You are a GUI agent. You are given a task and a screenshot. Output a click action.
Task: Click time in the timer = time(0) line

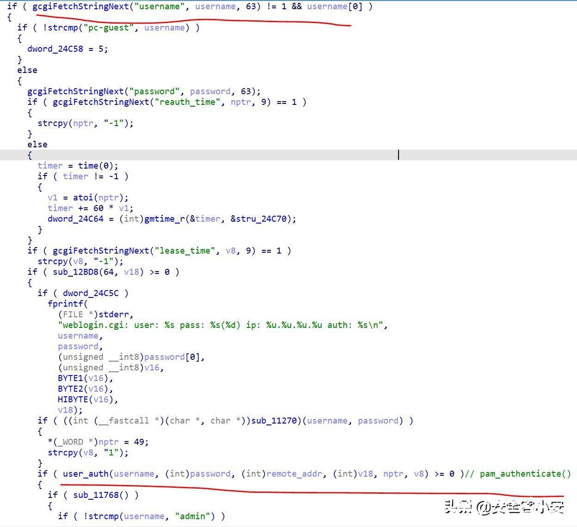88,166
